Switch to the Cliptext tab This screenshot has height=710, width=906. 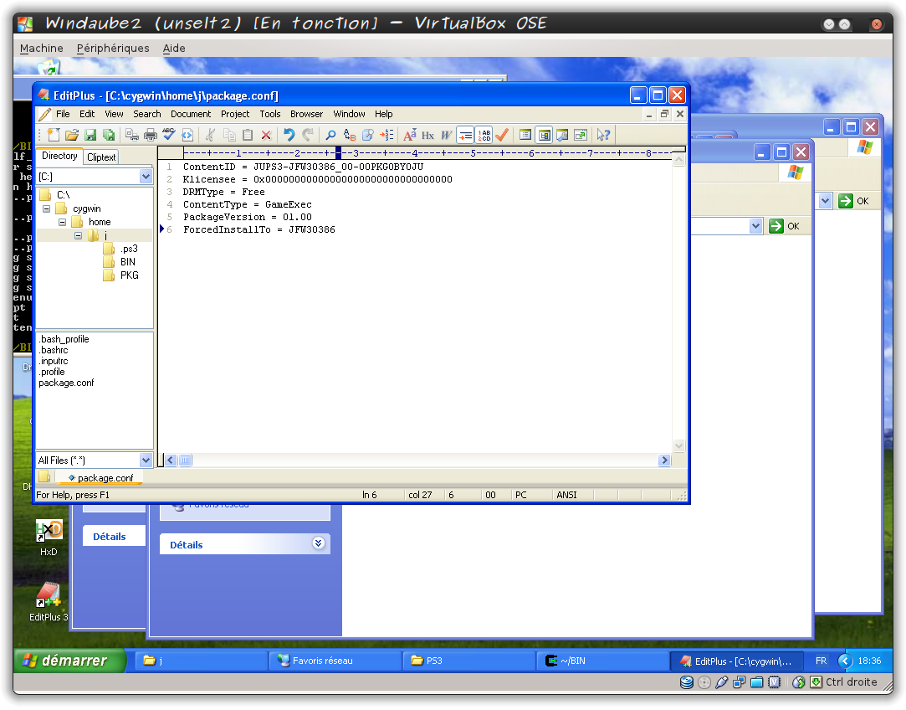pyautogui.click(x=101, y=157)
